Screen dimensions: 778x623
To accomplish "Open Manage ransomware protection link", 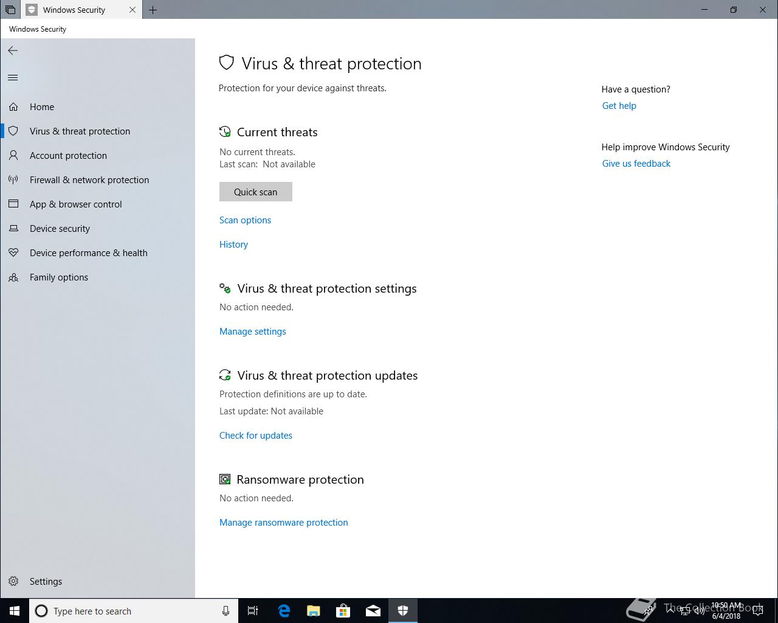I will [284, 522].
